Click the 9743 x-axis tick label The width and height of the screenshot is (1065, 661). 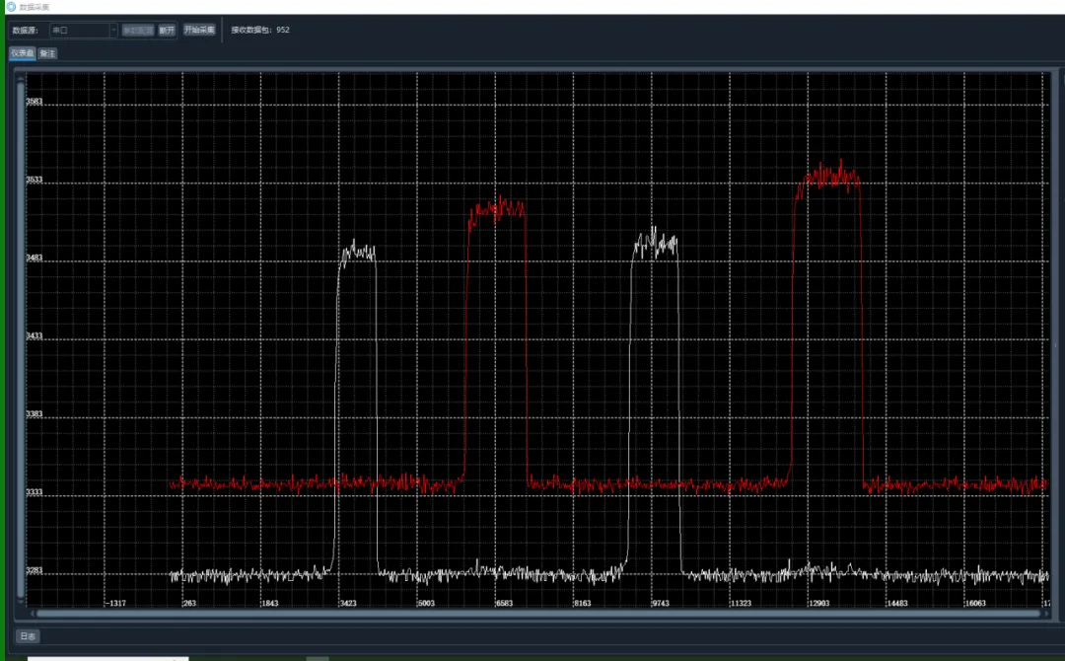click(x=660, y=603)
